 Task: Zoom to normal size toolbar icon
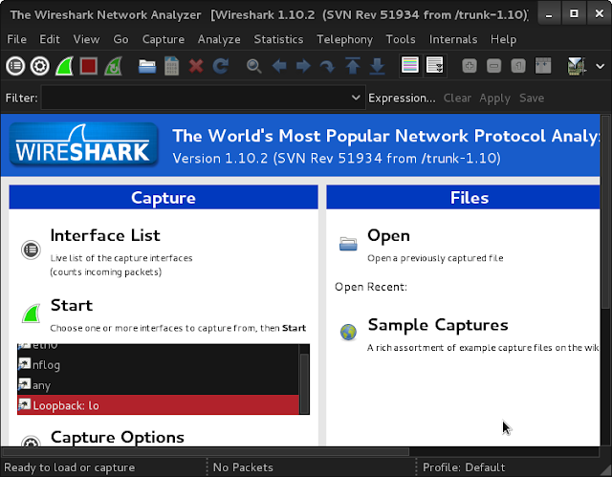[518, 66]
